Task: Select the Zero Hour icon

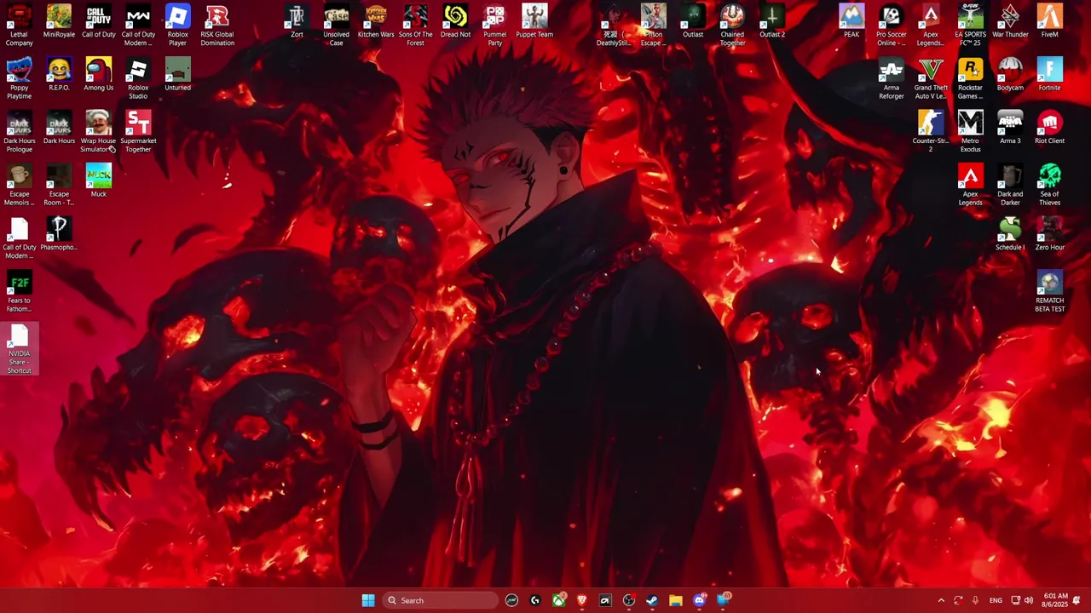Action: pyautogui.click(x=1050, y=234)
